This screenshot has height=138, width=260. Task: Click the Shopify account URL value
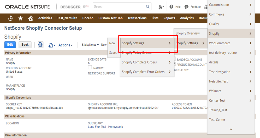(x=123, y=108)
